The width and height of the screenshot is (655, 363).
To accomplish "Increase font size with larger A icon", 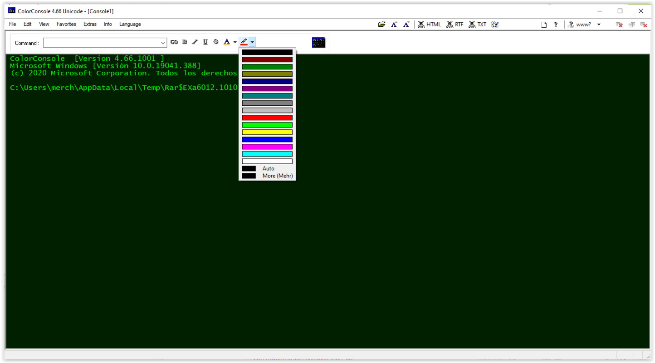I will pos(394,25).
